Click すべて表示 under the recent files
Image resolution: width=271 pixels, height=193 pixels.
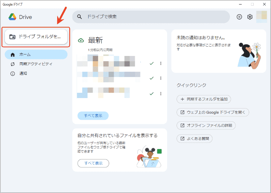point(93,116)
